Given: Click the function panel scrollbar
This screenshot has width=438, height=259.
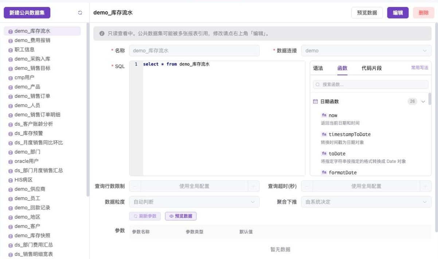Looking at the screenshot, I should pyautogui.click(x=430, y=98).
